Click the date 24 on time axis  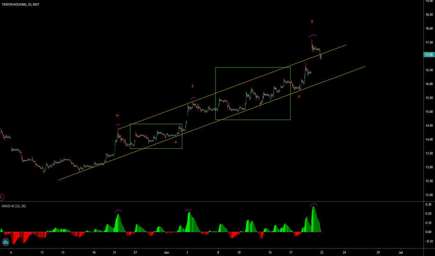344,252
